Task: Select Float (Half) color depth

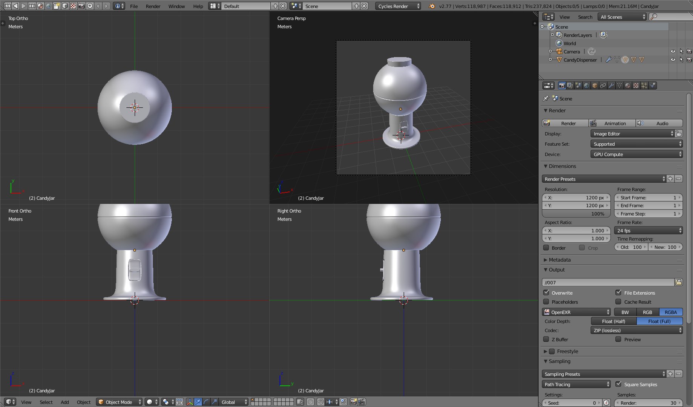Action: pos(613,321)
